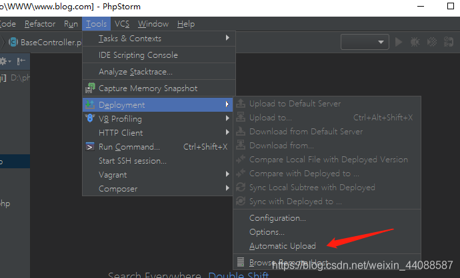The image size is (460, 278).
Task: Toggle Automatic Upload
Action: point(327,246)
